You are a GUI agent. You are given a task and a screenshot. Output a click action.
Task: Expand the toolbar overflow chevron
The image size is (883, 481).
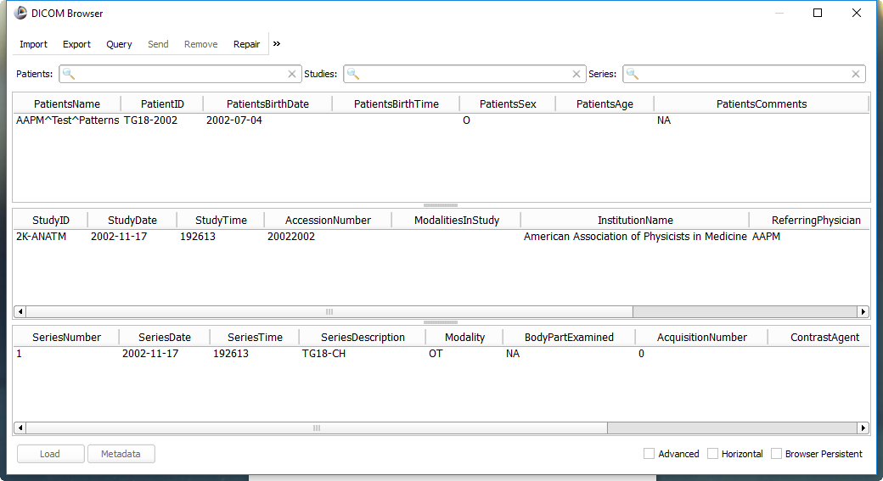pos(277,44)
